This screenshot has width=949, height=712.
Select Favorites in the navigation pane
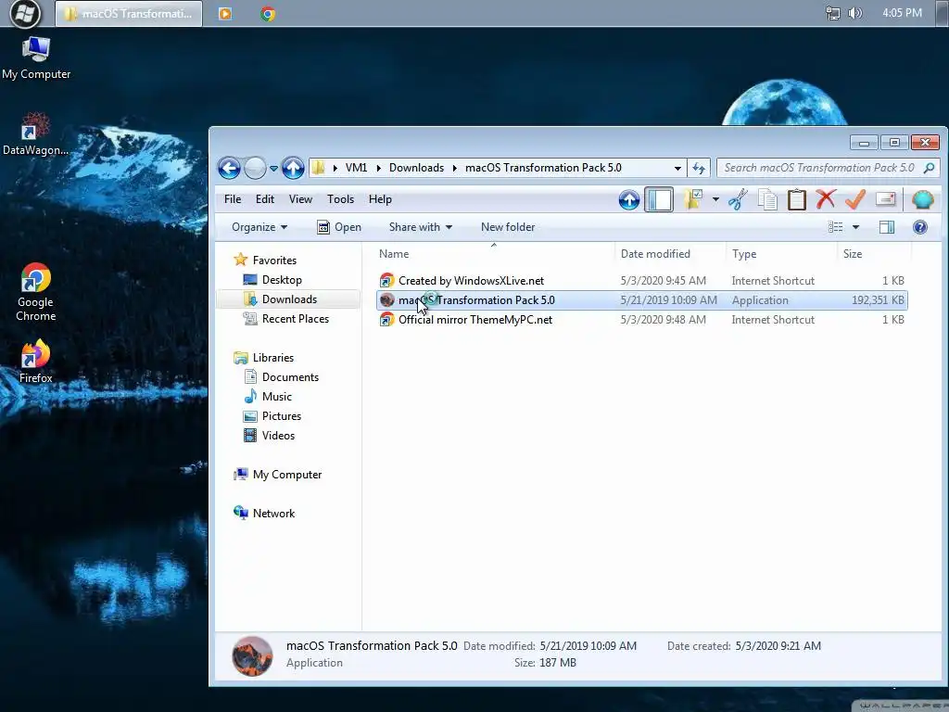(x=265, y=261)
